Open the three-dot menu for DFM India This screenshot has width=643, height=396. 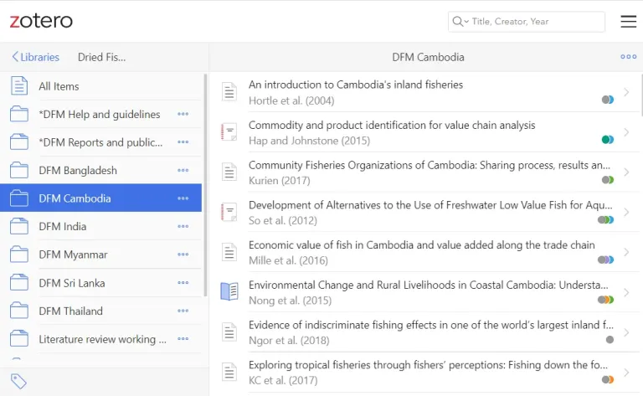click(x=183, y=227)
